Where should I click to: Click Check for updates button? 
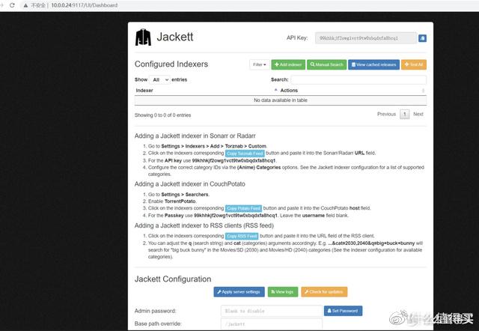pos(324,291)
